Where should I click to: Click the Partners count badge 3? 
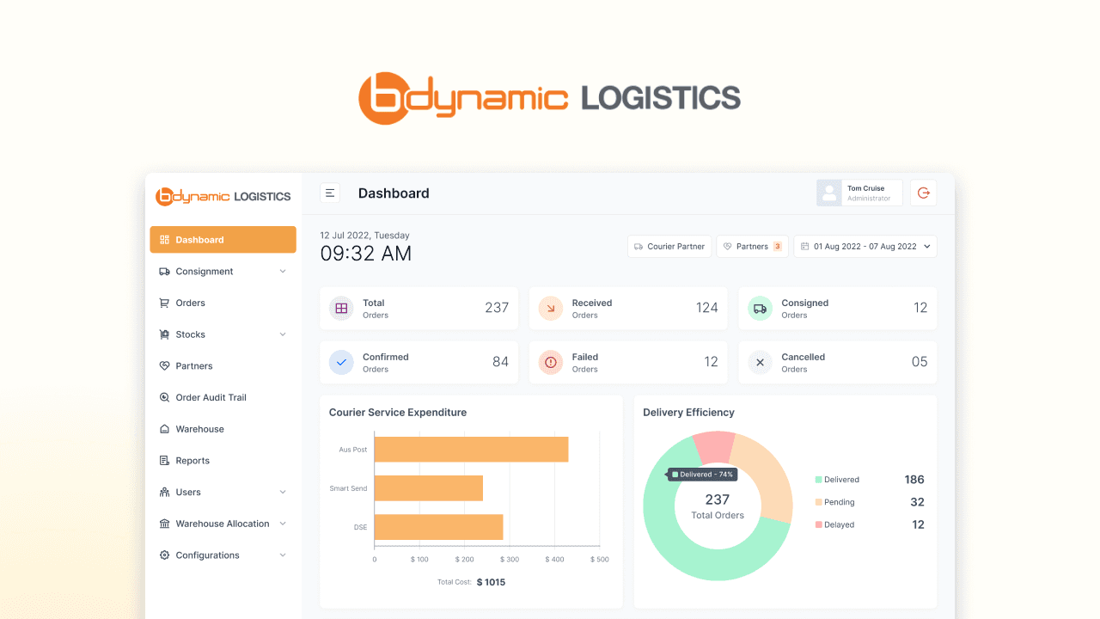pos(778,247)
